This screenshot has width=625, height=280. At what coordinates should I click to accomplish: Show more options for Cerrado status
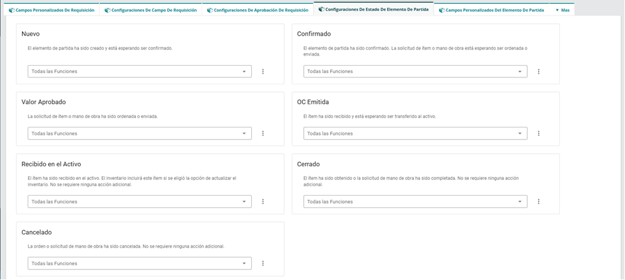[x=539, y=202]
